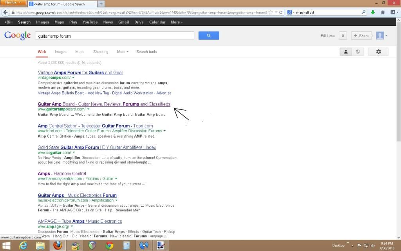The image size is (401, 251).
Task: Open the Firefox application menu
Action: [13, 3]
